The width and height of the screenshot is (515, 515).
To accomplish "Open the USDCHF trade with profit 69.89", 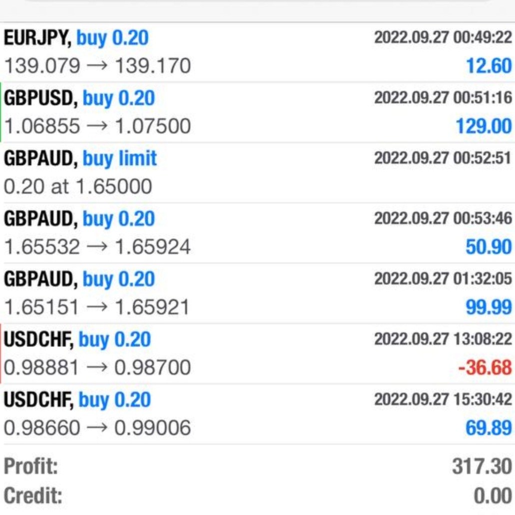I will coord(258,414).
